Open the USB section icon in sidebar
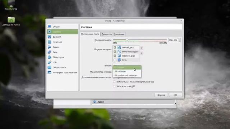The width and height of the screenshot is (230, 129). click(50, 62)
